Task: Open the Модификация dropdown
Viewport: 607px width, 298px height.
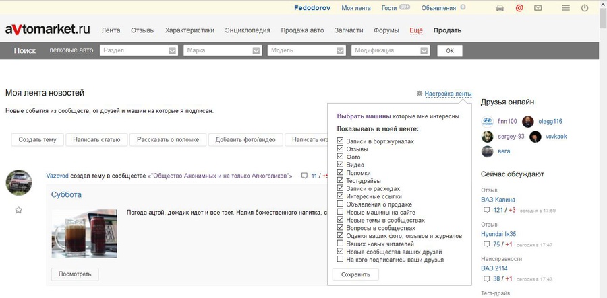Action: (x=391, y=50)
